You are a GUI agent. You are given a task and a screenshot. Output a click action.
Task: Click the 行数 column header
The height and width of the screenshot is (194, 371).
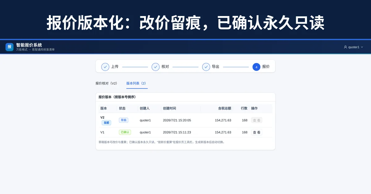pyautogui.click(x=244, y=108)
